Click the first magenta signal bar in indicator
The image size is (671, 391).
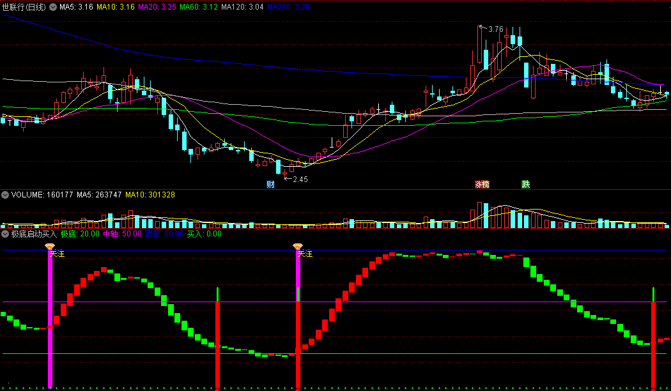tap(50, 319)
